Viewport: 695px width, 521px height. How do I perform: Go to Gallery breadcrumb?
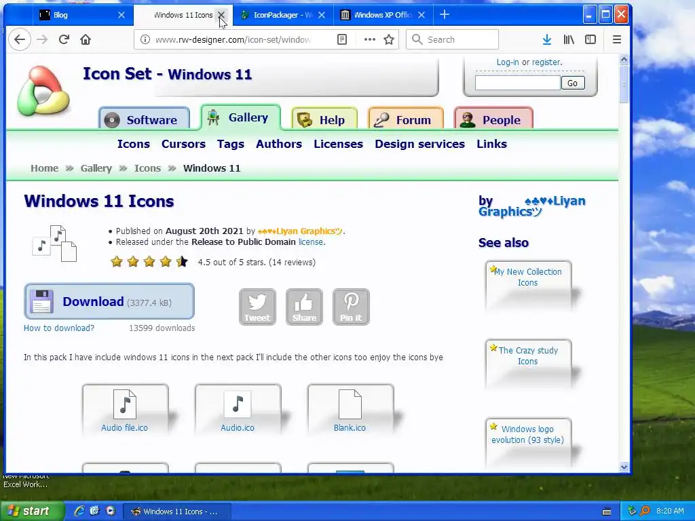click(96, 168)
